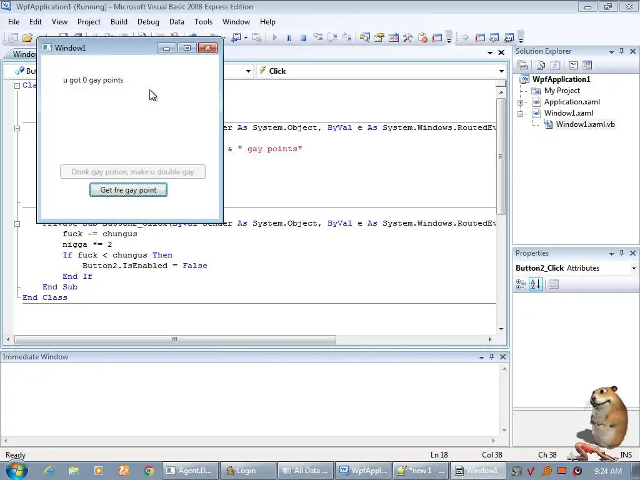This screenshot has height=480, width=640.
Task: Open the Help menu
Action: coord(267,22)
